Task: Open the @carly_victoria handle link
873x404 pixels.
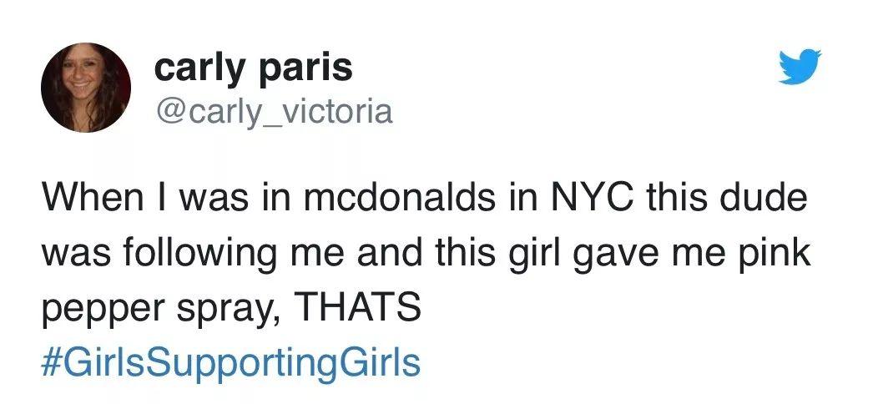Action: pyautogui.click(x=273, y=111)
